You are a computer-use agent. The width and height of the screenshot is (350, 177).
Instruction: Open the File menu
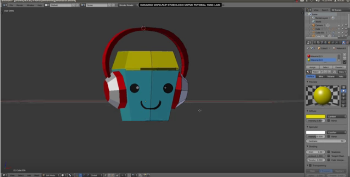tap(11, 5)
